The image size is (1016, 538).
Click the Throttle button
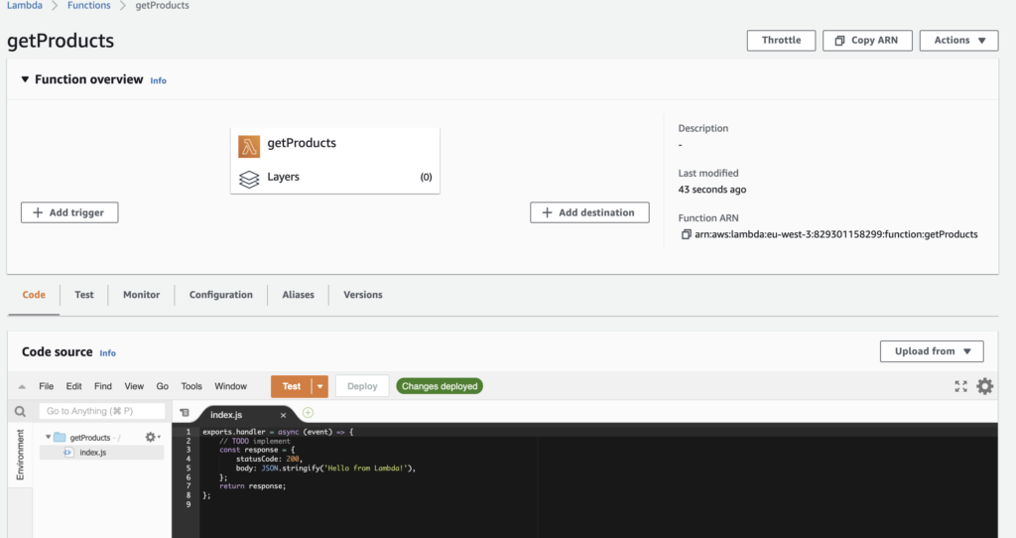click(x=781, y=40)
